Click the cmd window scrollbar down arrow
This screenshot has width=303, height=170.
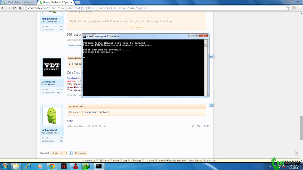click(x=206, y=95)
